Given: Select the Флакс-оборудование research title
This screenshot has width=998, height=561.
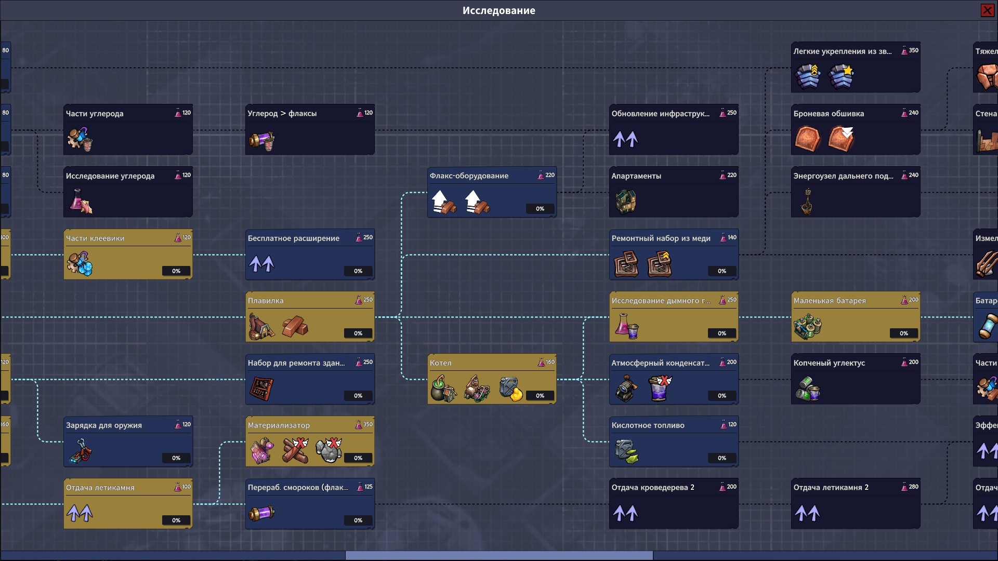Looking at the screenshot, I should coord(469,176).
